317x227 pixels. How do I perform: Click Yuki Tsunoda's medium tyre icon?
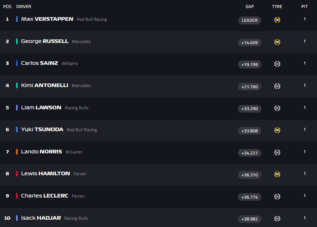pyautogui.click(x=277, y=130)
